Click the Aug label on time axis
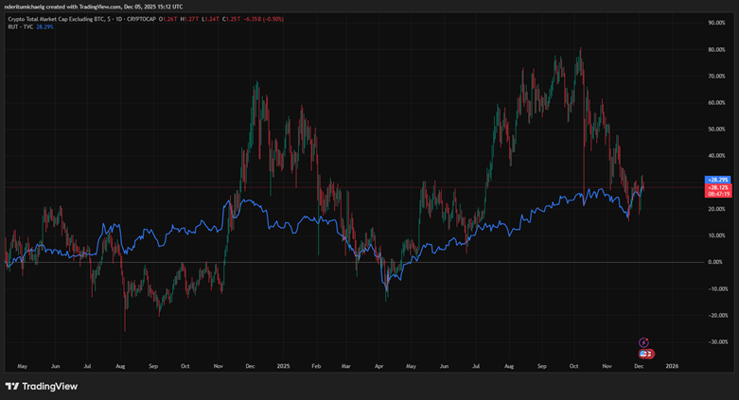Image resolution: width=739 pixels, height=400 pixels. 120,365
